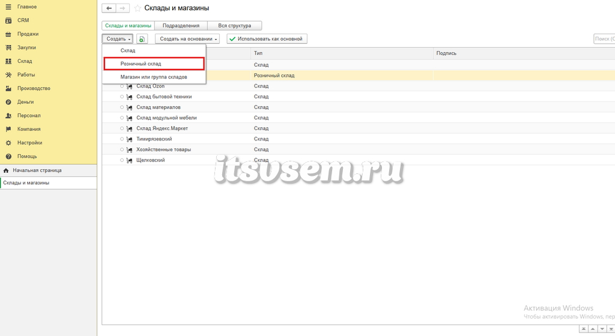Select the radio circle for Щелковский

(x=122, y=160)
